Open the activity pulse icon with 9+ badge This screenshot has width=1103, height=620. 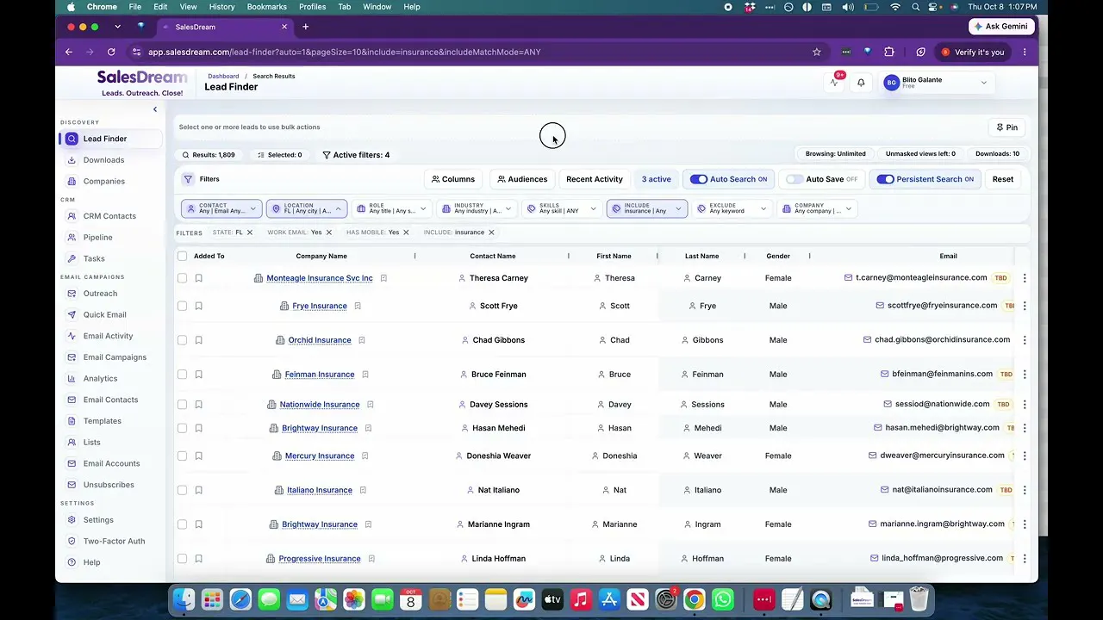pyautogui.click(x=834, y=83)
